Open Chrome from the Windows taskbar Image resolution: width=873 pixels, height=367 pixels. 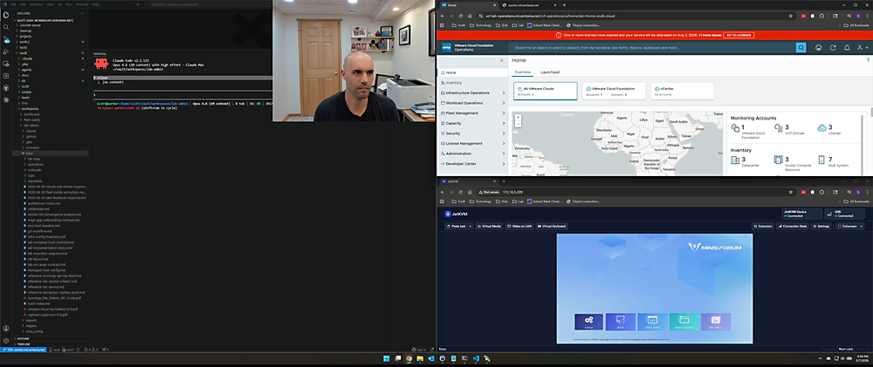409,358
